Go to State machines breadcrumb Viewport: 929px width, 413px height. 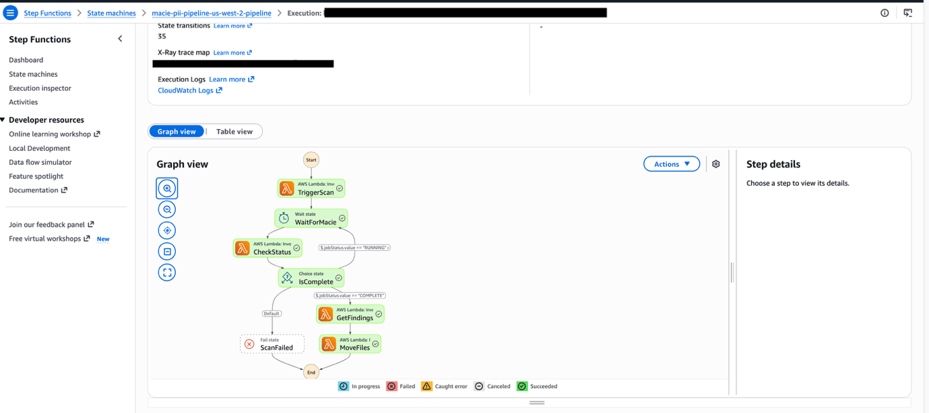pyautogui.click(x=111, y=13)
